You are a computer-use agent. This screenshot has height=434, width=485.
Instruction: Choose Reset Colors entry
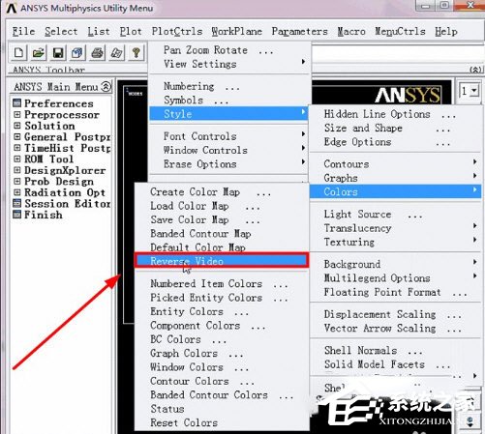pyautogui.click(x=222, y=422)
